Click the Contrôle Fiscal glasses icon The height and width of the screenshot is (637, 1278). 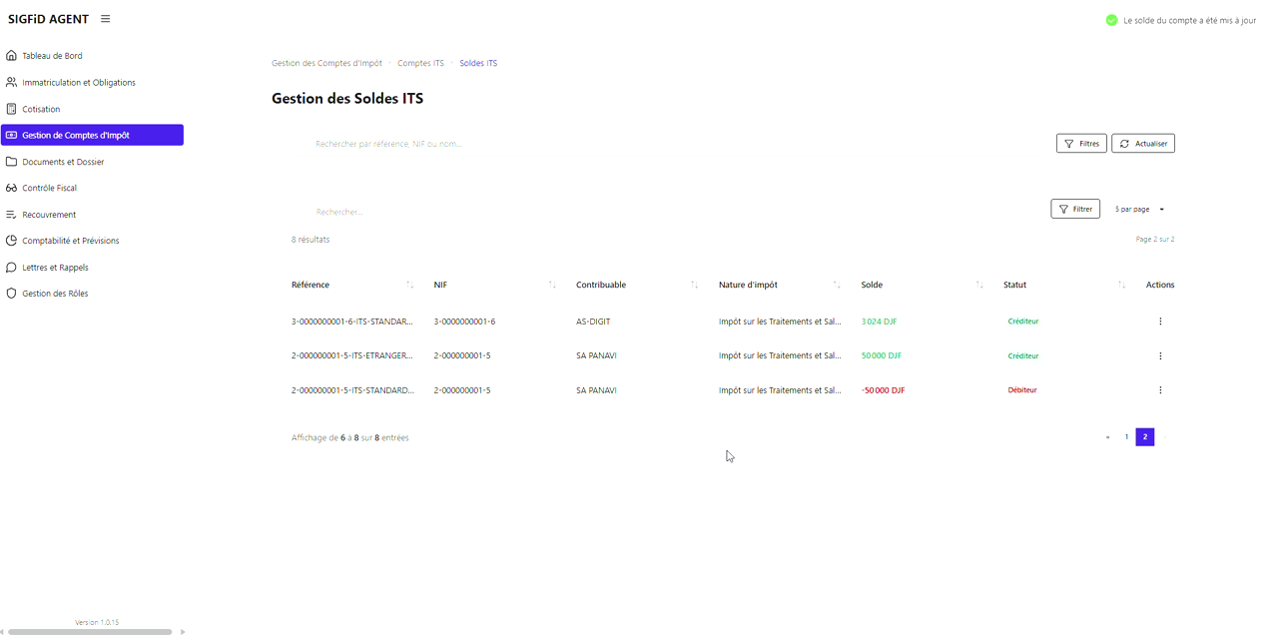coord(12,188)
